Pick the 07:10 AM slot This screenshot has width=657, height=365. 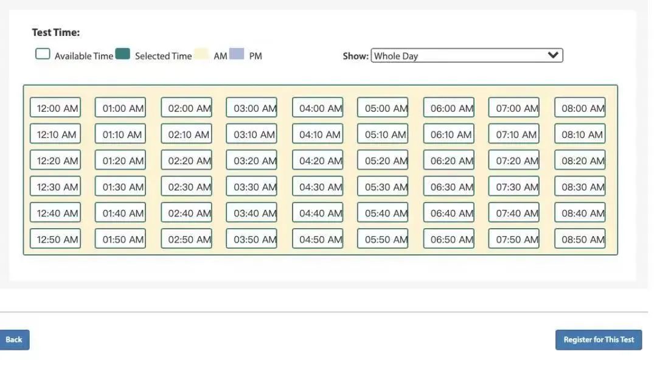point(513,134)
